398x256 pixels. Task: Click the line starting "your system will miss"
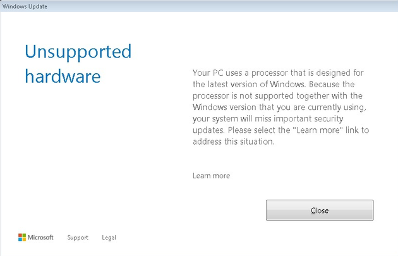pos(278,119)
